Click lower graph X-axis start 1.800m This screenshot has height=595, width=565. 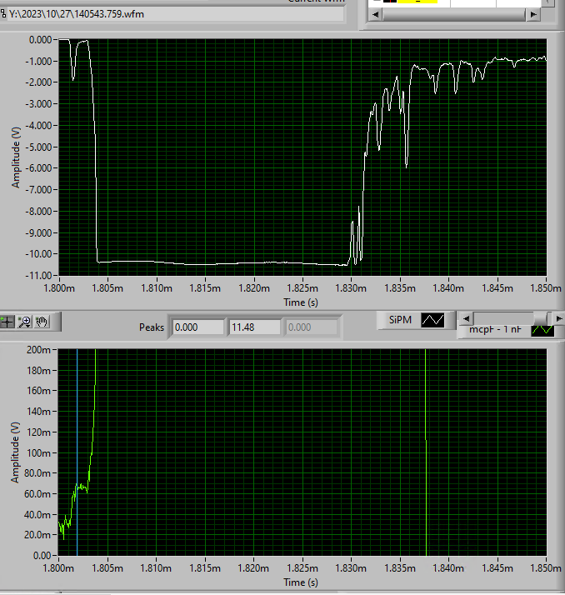click(58, 568)
